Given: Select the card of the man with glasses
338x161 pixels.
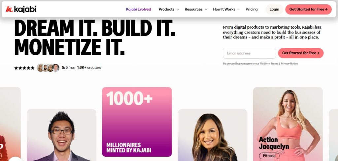Looking at the screenshot, I should click(61, 135).
